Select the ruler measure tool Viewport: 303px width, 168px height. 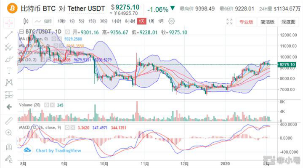[9, 121]
